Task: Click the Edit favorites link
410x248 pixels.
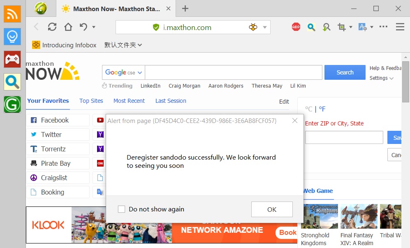Action: click(284, 102)
